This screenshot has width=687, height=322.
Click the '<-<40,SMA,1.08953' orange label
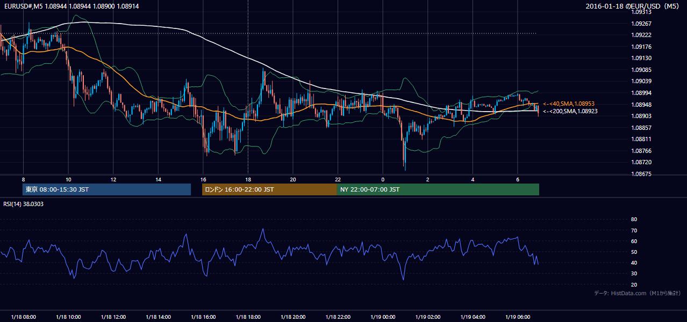[x=569, y=104]
